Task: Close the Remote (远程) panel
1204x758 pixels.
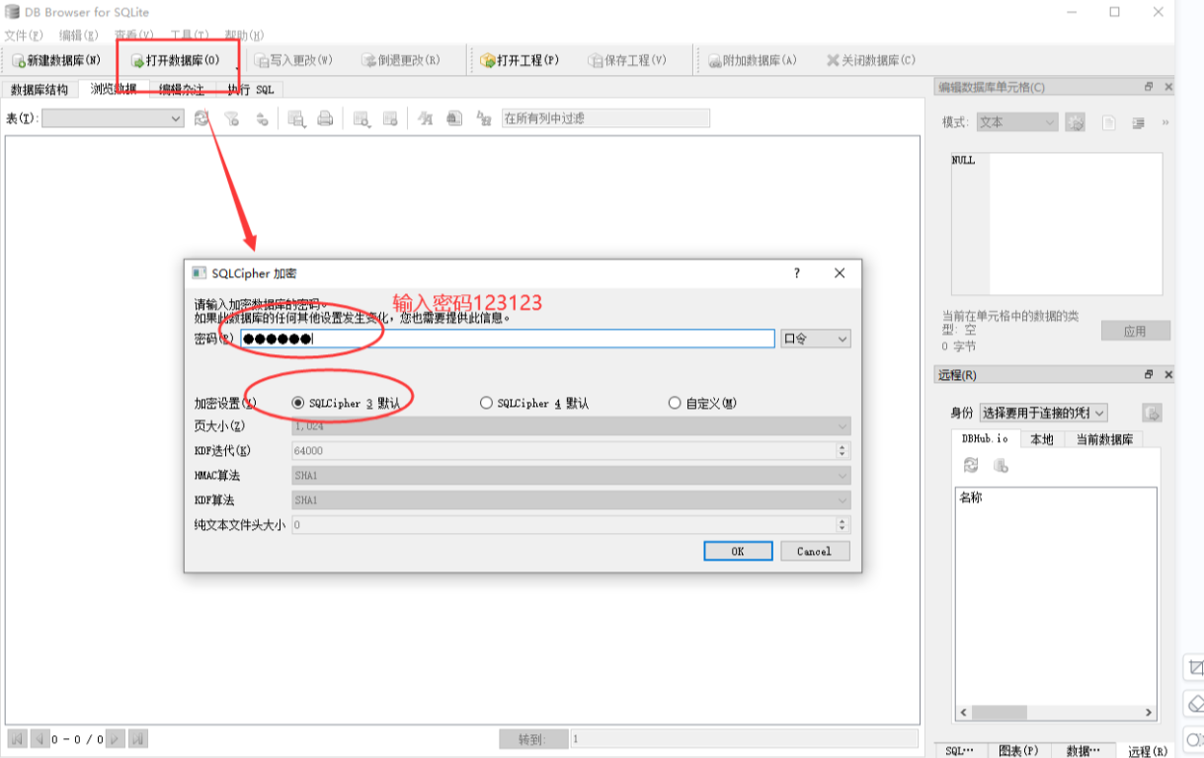Action: 1168,375
